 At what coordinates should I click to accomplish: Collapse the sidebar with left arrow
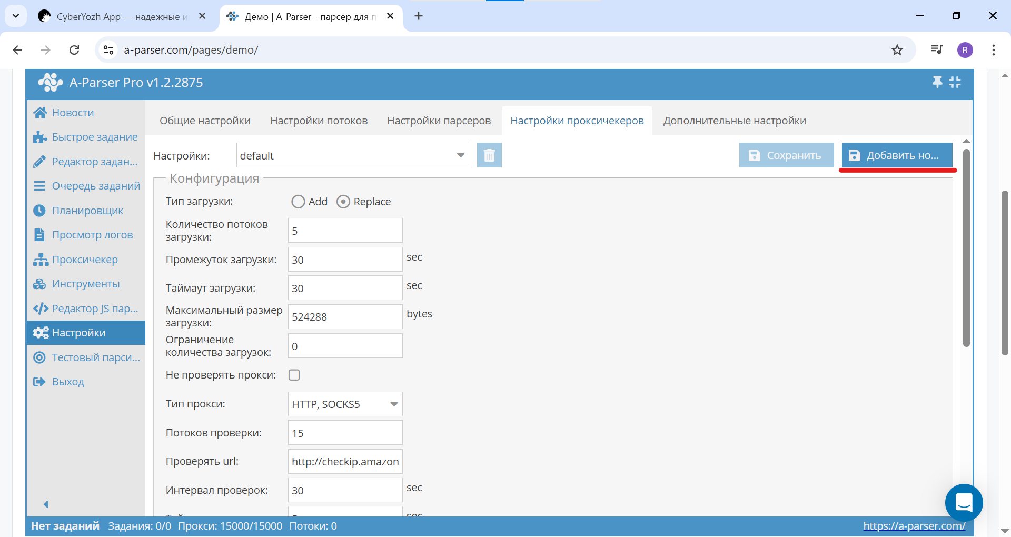coord(46,504)
